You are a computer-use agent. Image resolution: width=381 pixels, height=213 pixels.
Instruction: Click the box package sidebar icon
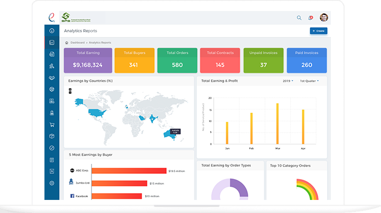click(52, 136)
